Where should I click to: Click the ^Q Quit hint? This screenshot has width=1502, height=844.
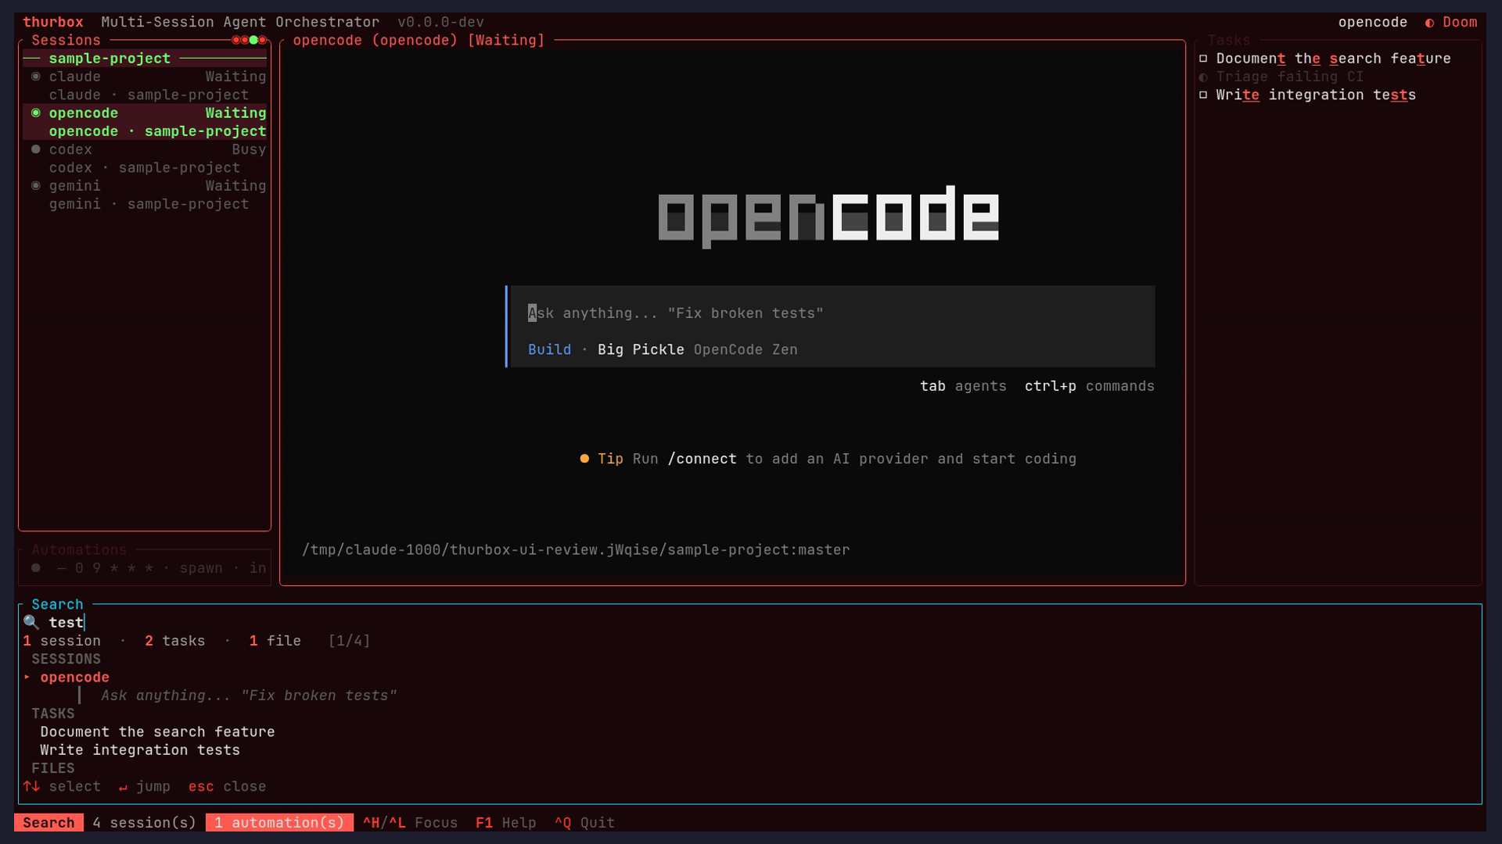coord(584,823)
